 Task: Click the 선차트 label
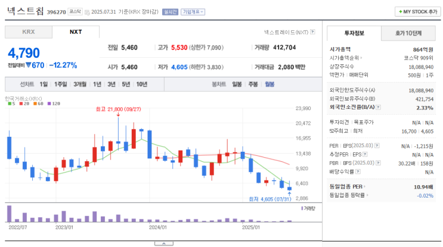click(x=27, y=85)
